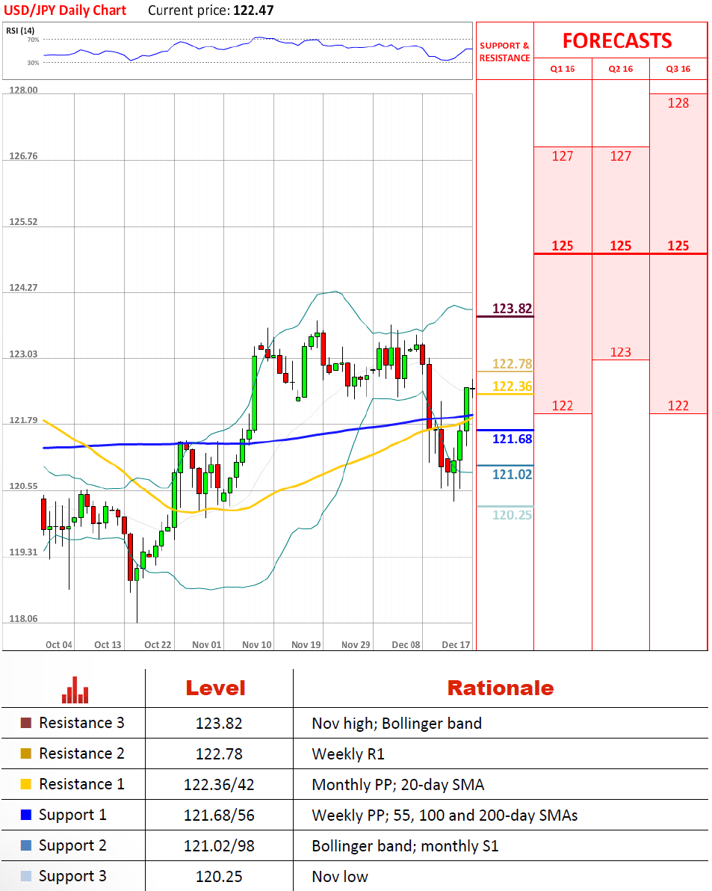Click the current price value 122.47
712x891 pixels.
[253, 10]
